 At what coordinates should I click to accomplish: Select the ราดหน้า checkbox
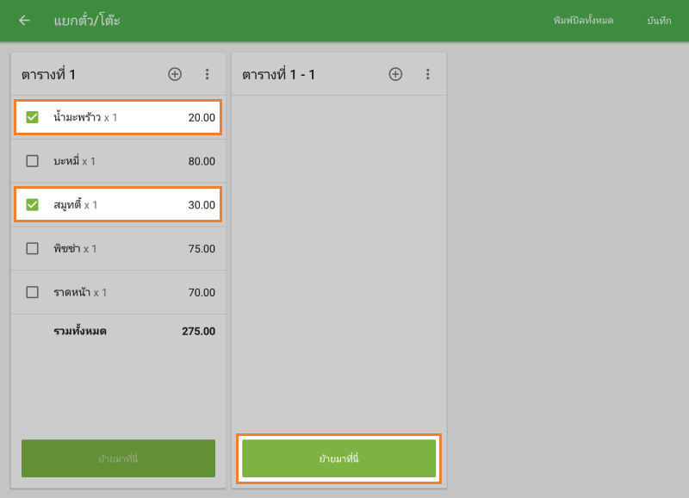[x=33, y=293]
